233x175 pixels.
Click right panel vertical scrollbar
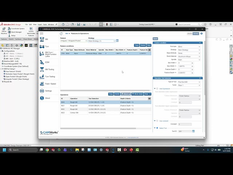tap(205, 68)
